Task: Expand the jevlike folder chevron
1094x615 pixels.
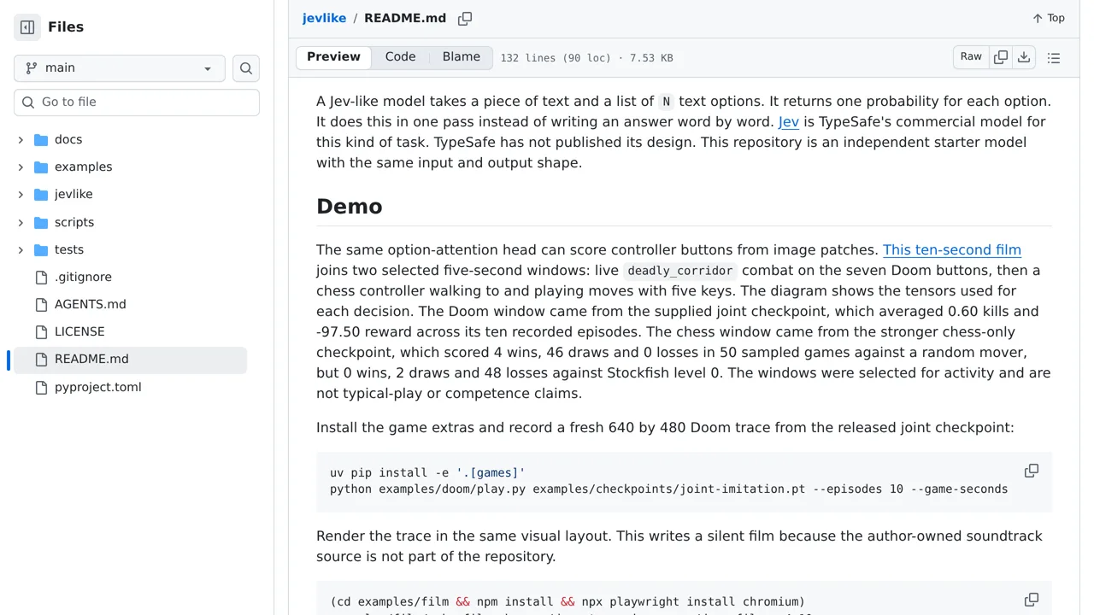Action: (x=21, y=194)
